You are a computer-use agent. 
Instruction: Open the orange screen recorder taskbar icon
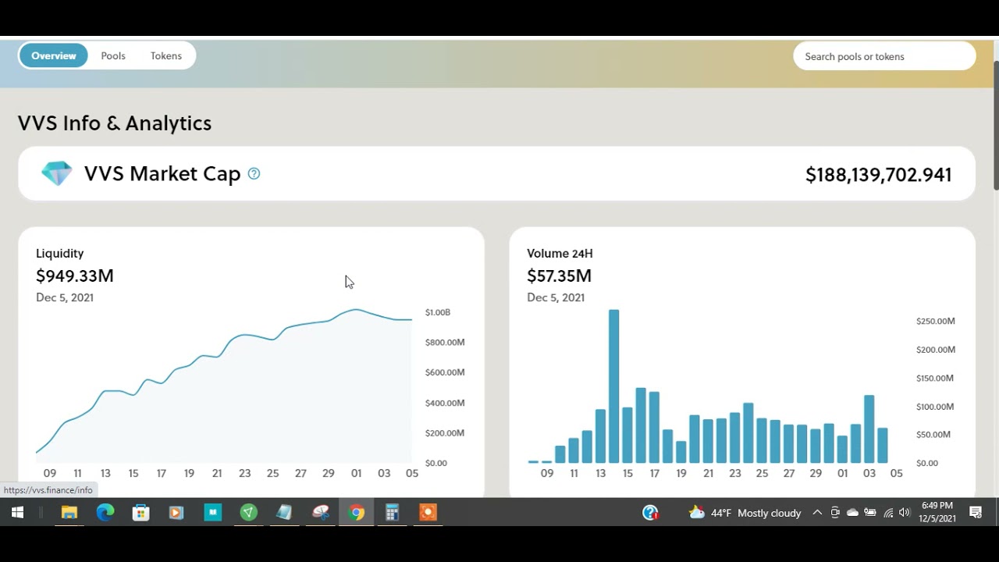click(x=428, y=513)
